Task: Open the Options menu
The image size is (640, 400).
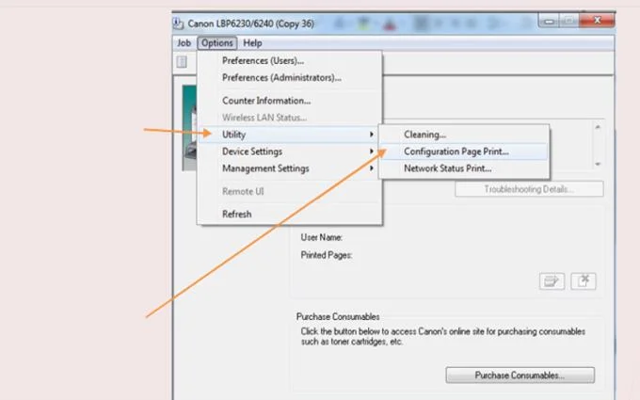Action: point(216,43)
